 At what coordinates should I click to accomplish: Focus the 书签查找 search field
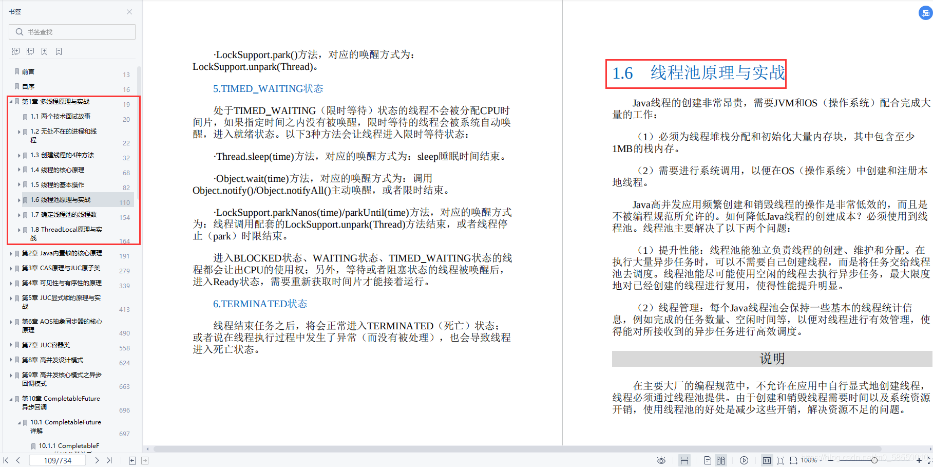click(x=72, y=32)
